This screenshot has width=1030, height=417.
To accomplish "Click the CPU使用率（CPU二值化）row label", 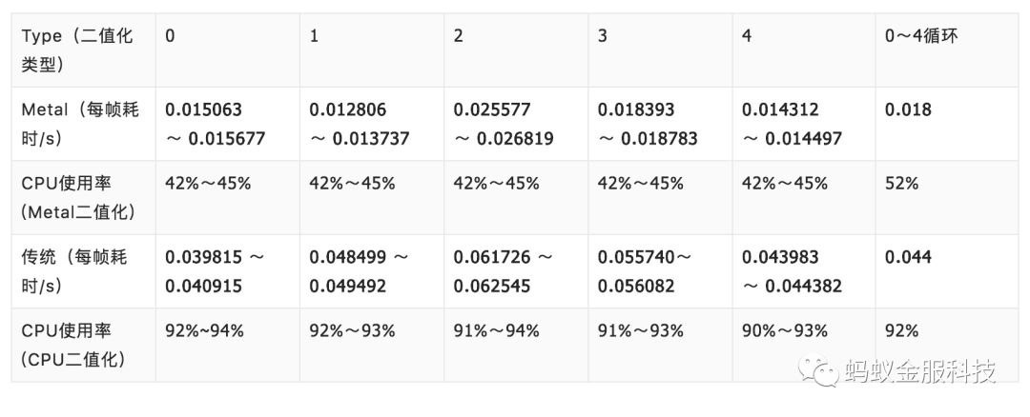I will click(x=80, y=346).
